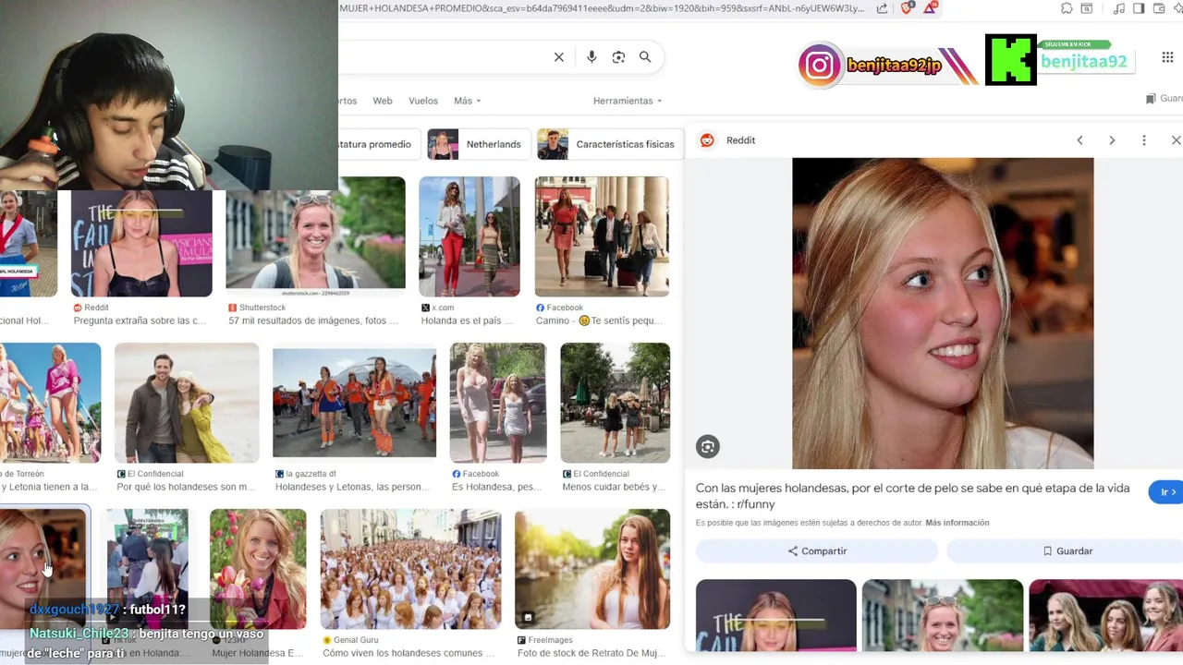Open the Google apps grid

1167,57
